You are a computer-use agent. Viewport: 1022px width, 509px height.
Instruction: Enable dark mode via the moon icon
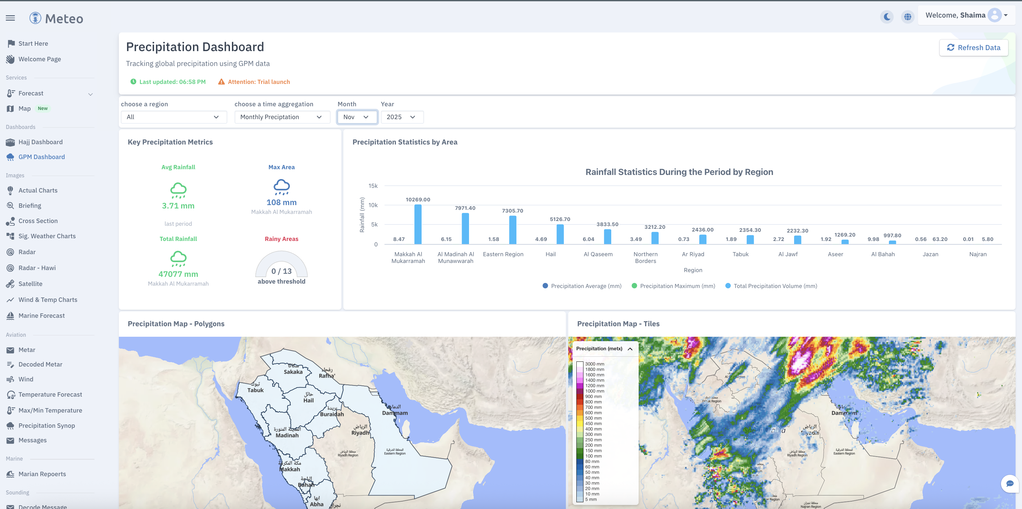887,17
